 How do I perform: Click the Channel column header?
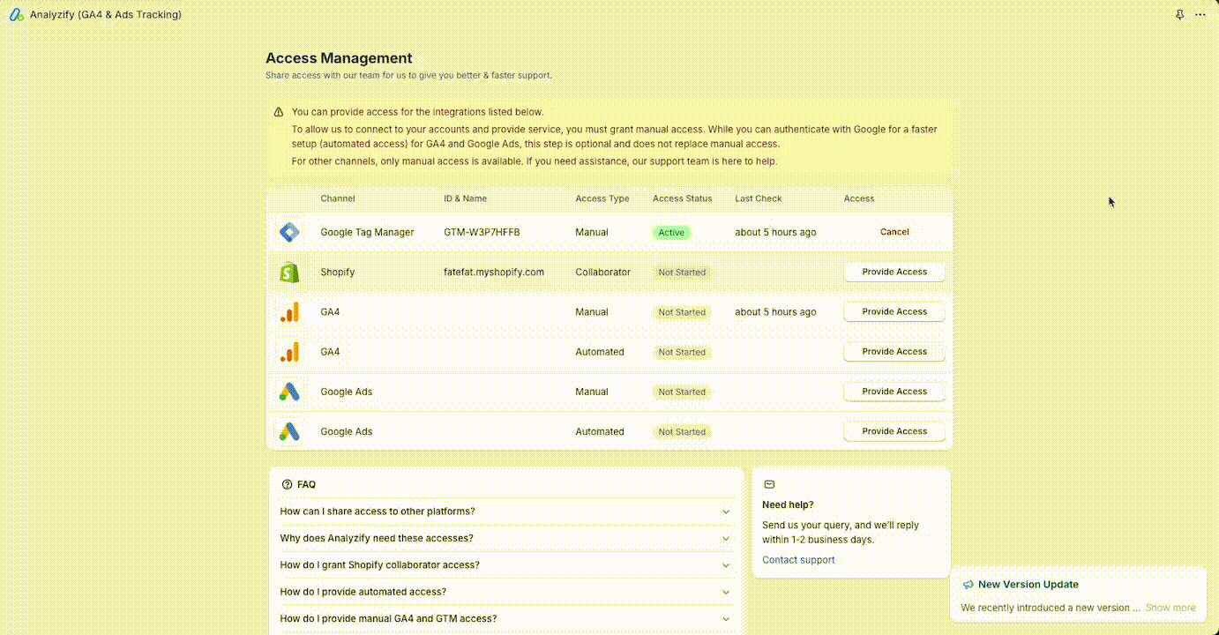click(x=338, y=198)
